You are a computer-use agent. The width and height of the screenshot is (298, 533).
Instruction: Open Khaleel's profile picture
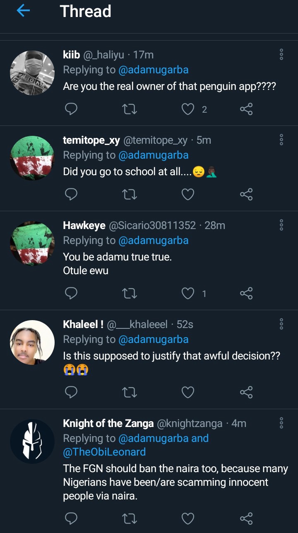[32, 342]
